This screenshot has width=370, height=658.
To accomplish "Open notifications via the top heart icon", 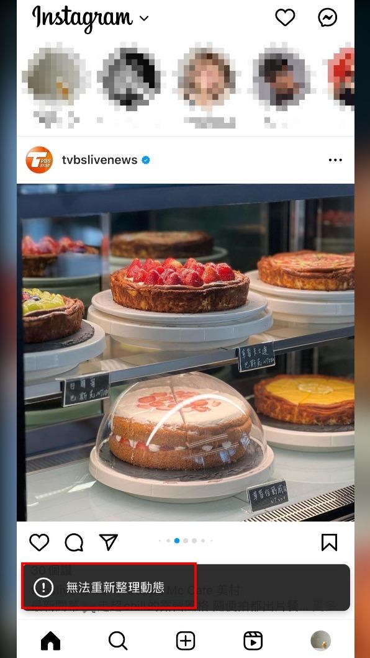I will pos(285,17).
